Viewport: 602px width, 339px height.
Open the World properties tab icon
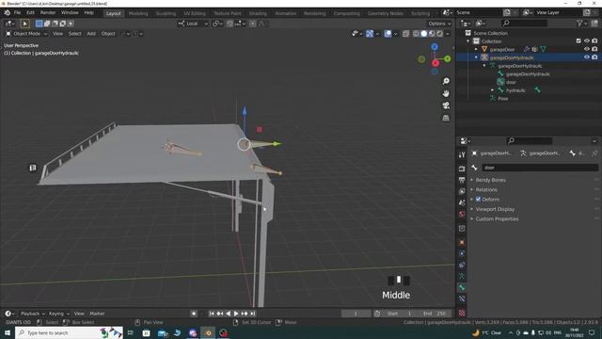coord(462,214)
